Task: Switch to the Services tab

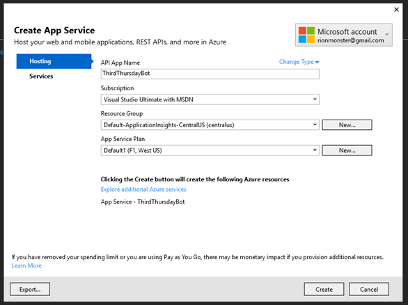Action: 41,76
